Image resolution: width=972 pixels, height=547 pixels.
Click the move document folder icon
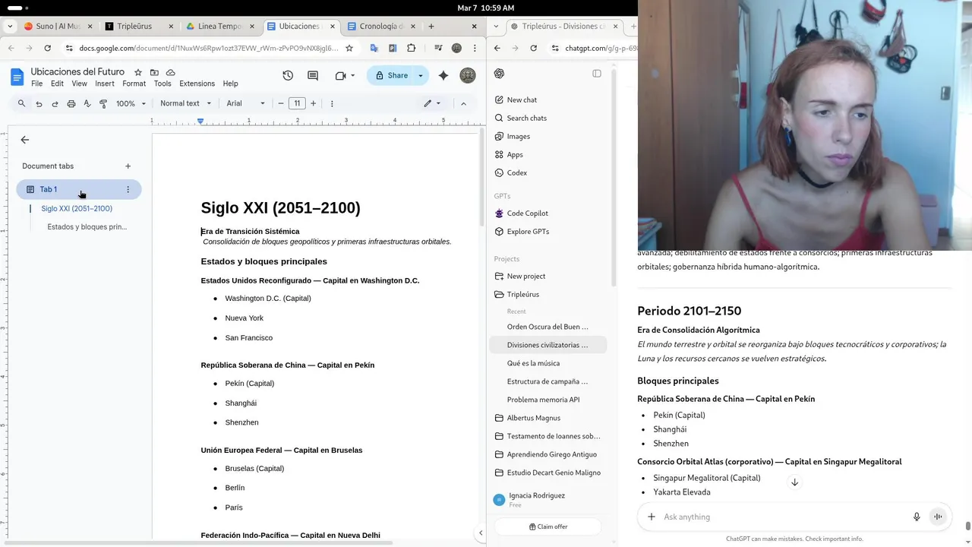[x=154, y=72]
